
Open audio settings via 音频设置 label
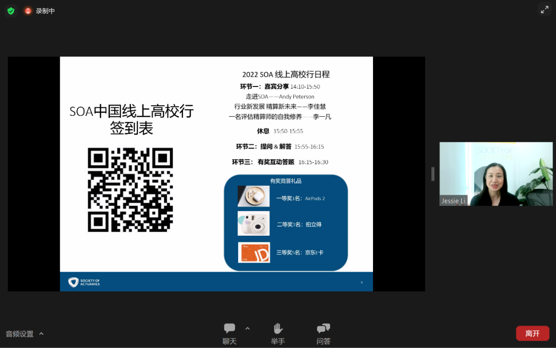tap(20, 334)
